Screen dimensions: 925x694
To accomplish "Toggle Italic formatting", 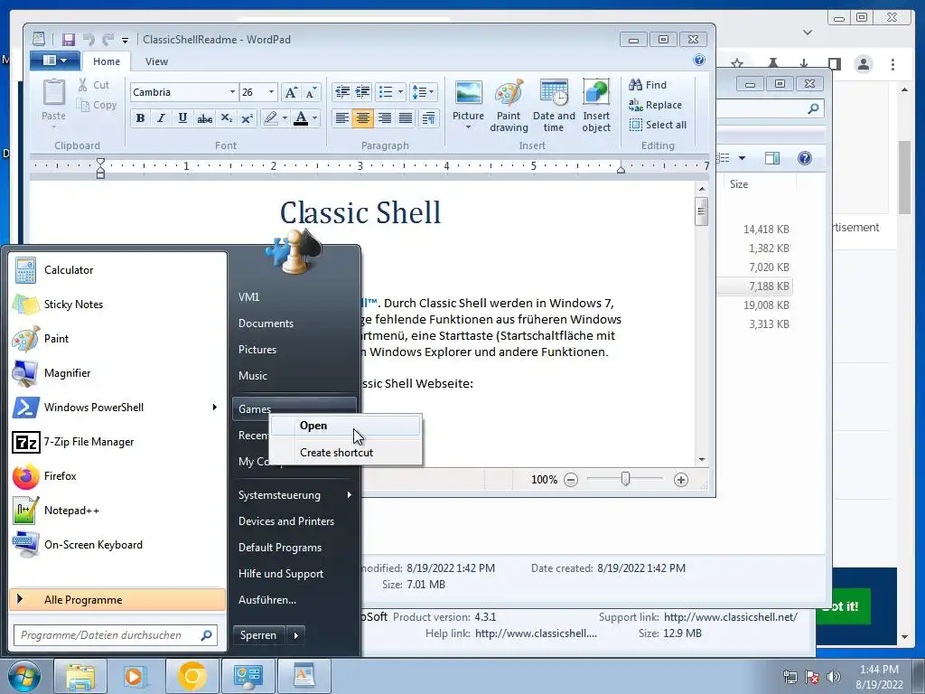I will [161, 118].
